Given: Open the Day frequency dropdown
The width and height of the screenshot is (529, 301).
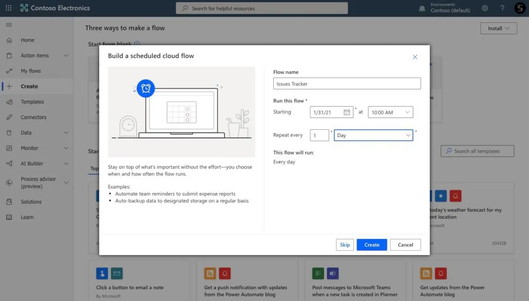Looking at the screenshot, I should [x=374, y=135].
